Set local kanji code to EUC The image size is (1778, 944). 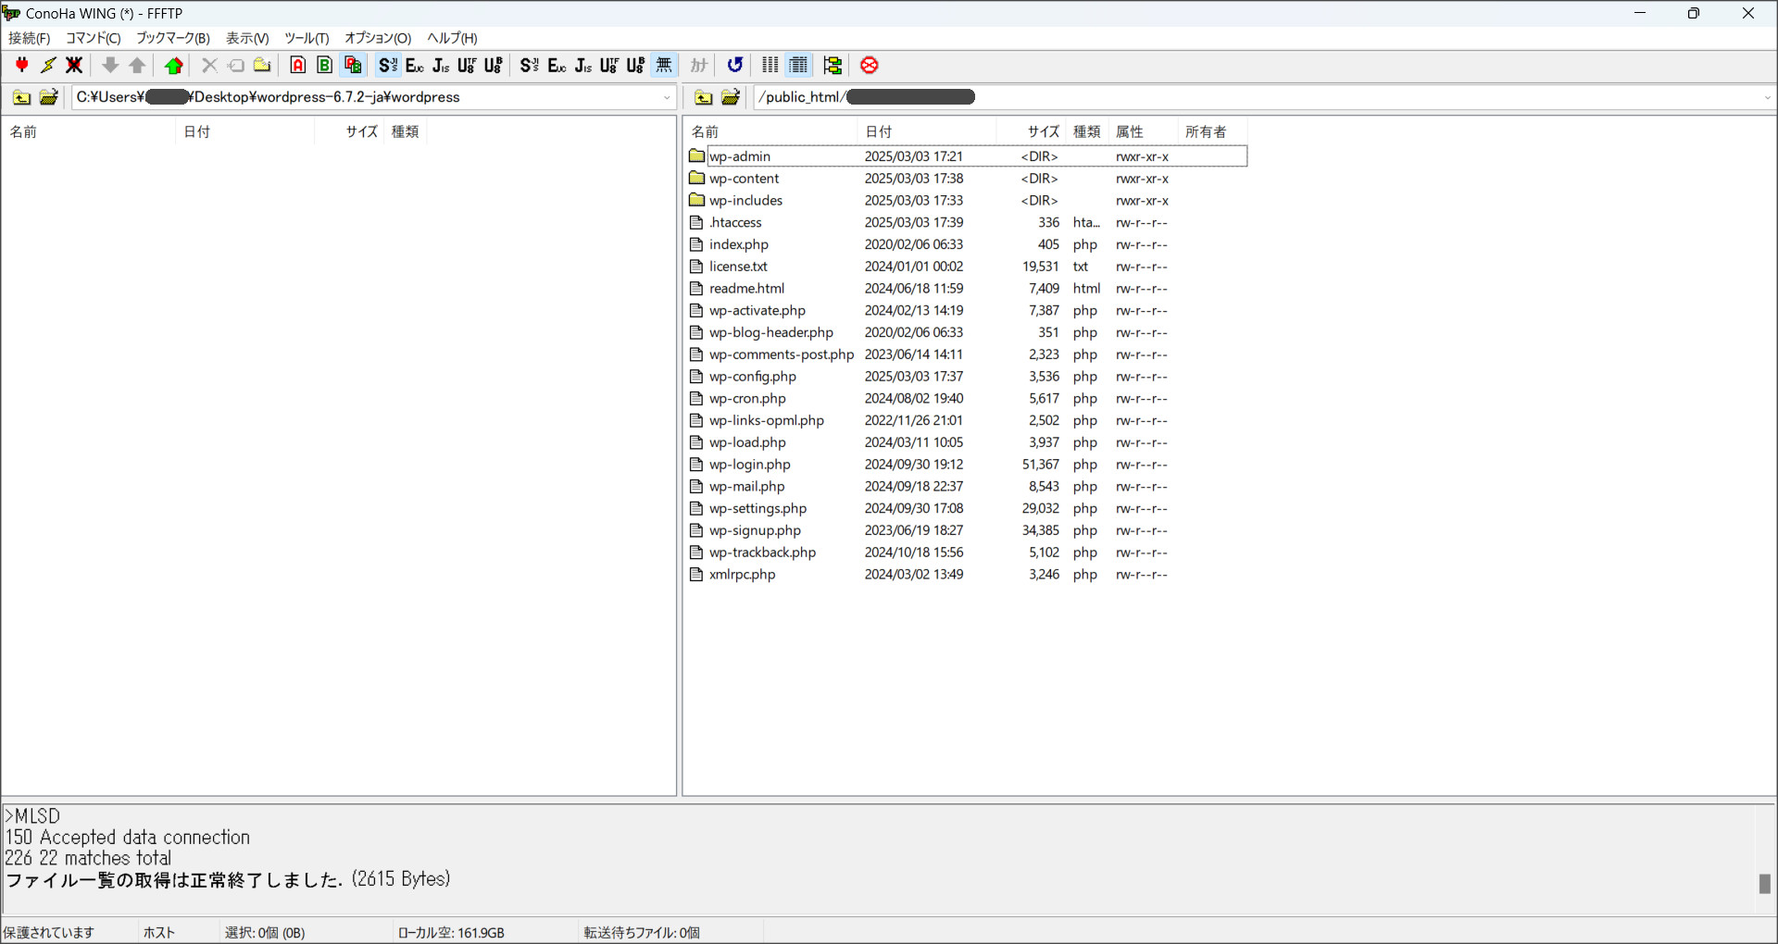pos(557,65)
